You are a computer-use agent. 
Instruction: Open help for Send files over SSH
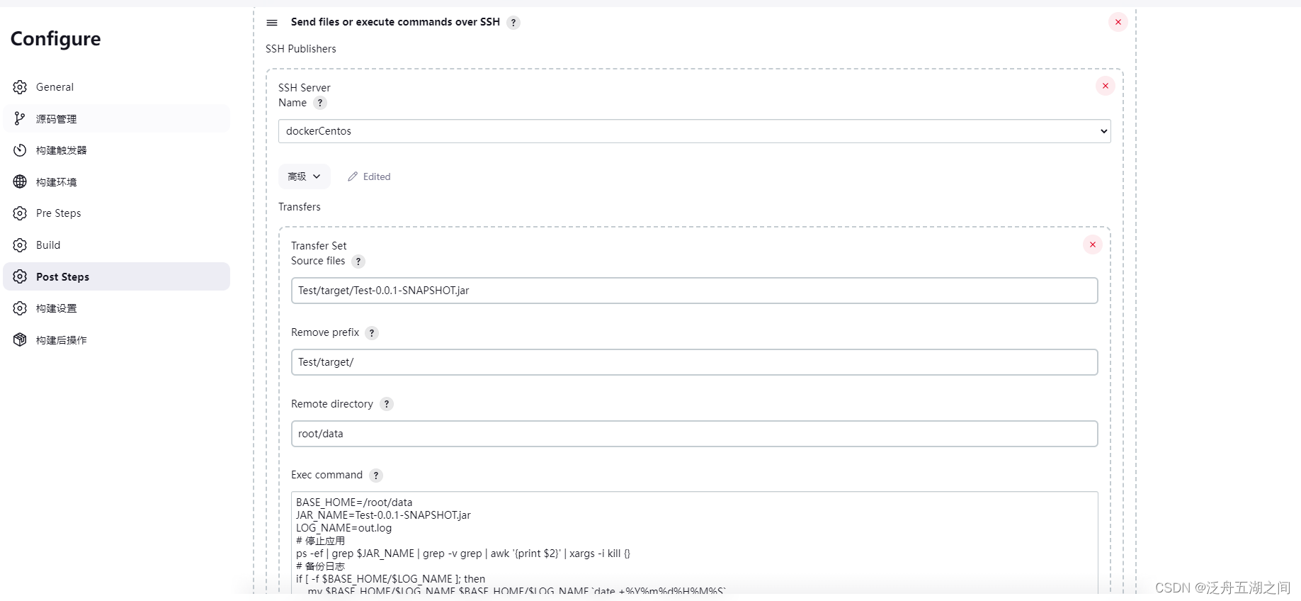pyautogui.click(x=513, y=23)
